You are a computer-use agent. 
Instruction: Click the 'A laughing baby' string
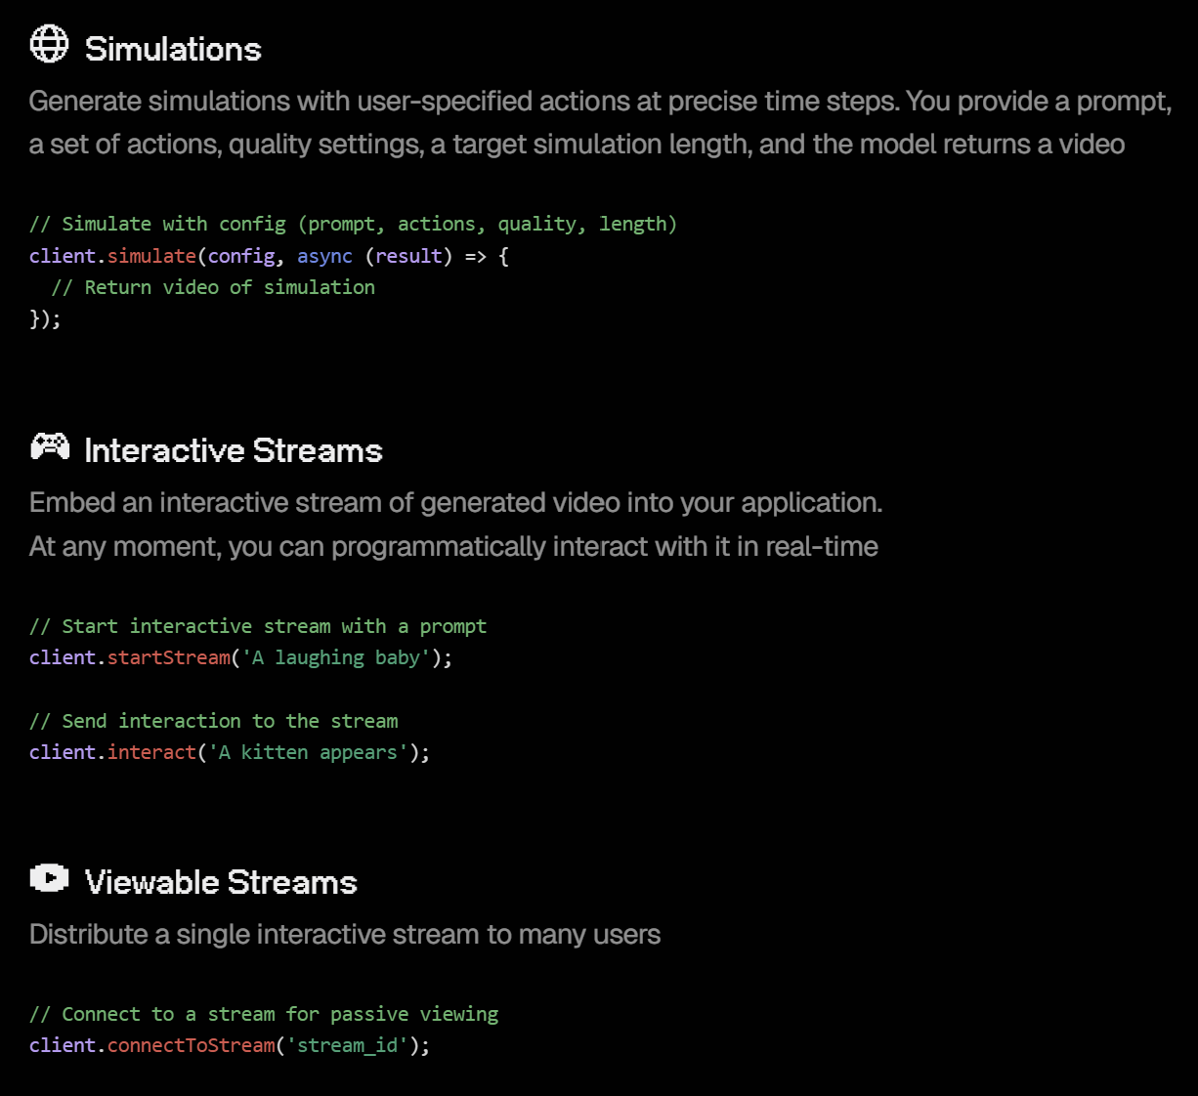click(336, 657)
